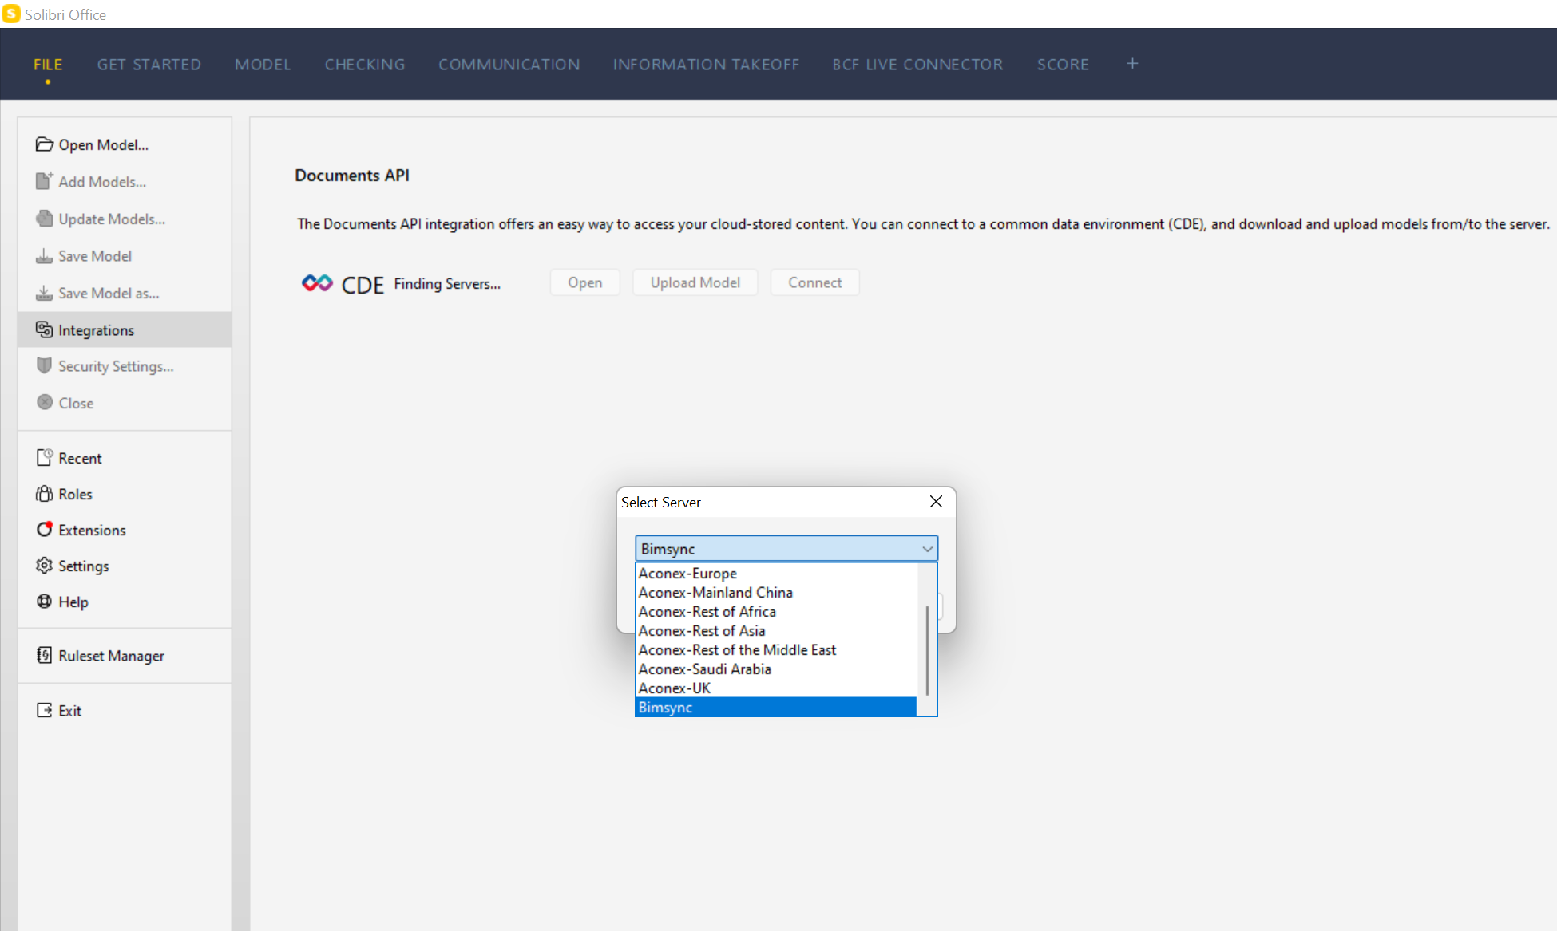Image resolution: width=1557 pixels, height=931 pixels.
Task: Switch to the SCORE tab
Action: coord(1063,65)
